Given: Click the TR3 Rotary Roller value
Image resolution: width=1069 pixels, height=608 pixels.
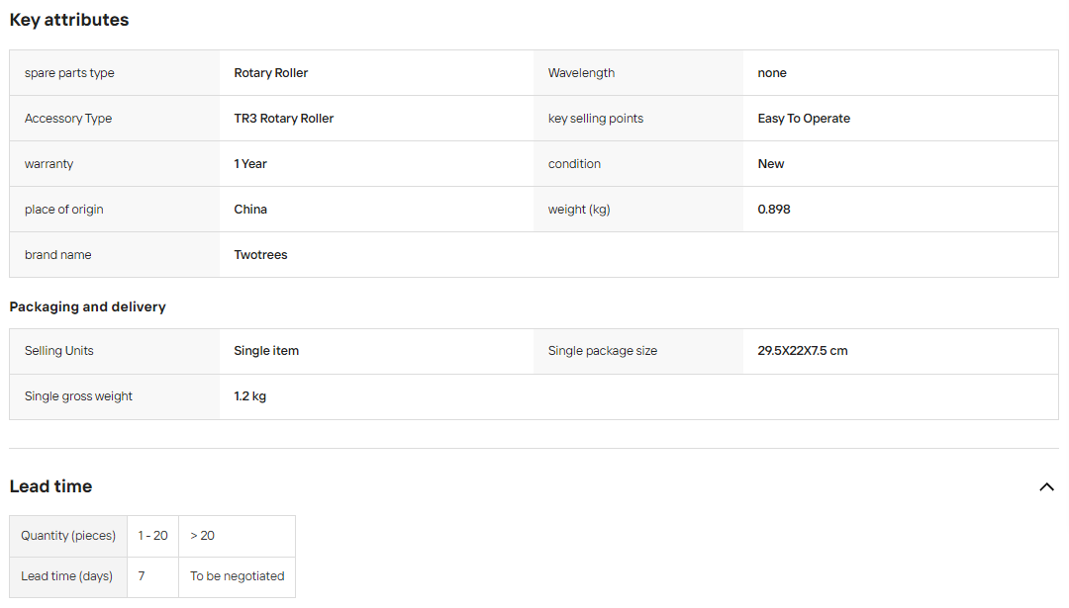Looking at the screenshot, I should click(284, 119).
